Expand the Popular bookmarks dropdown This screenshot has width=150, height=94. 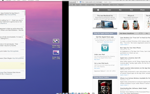pos(121,5)
